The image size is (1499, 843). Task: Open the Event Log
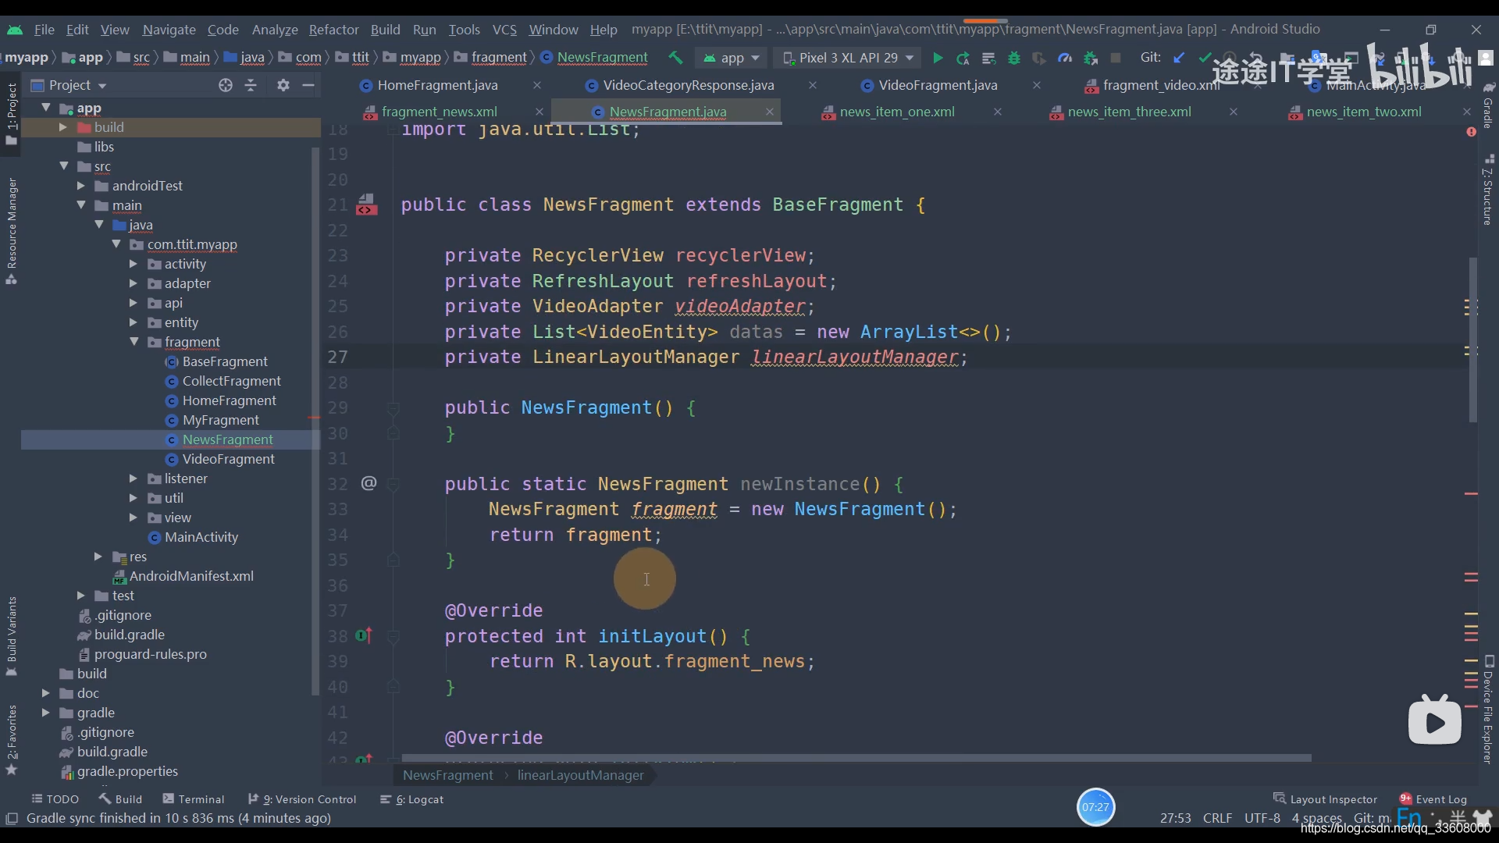pos(1433,799)
